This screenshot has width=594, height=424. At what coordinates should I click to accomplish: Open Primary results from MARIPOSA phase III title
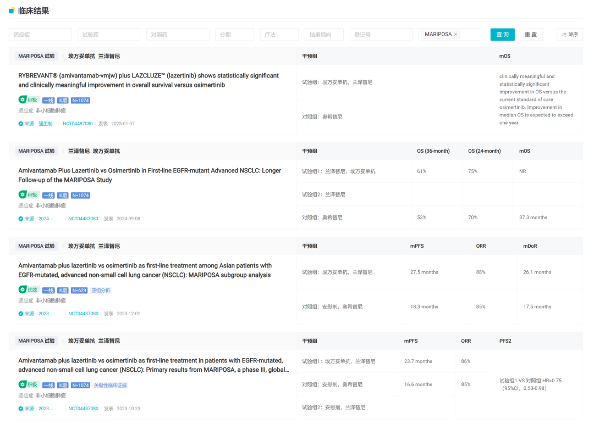tap(153, 365)
